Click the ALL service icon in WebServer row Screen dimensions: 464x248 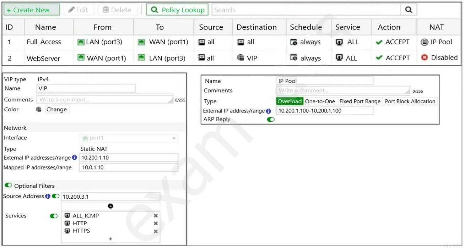click(339, 57)
